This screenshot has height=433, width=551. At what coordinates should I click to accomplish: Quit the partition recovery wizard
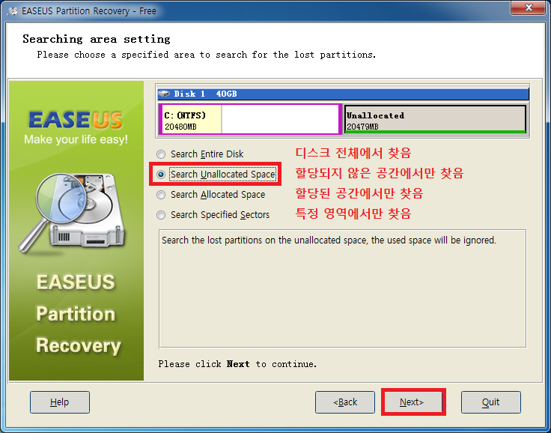tap(491, 402)
